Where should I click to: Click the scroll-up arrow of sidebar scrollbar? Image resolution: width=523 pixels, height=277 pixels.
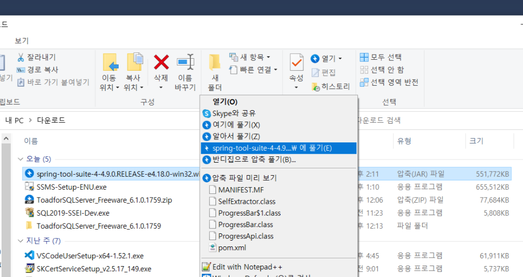tap(6, 138)
